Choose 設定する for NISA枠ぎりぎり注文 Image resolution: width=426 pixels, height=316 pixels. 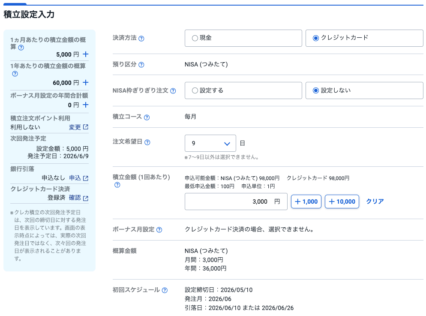click(195, 90)
